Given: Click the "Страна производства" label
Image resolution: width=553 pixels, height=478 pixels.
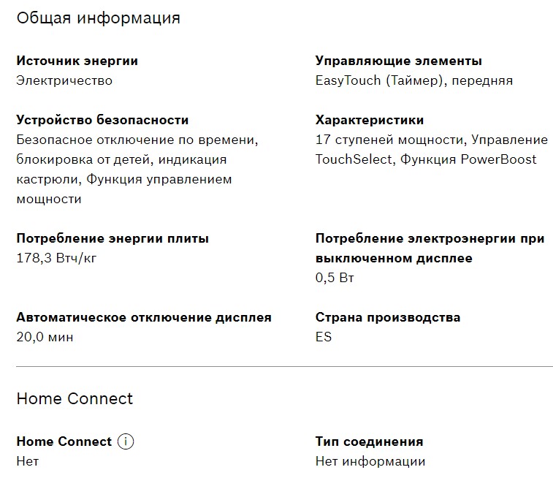Looking at the screenshot, I should 387,317.
